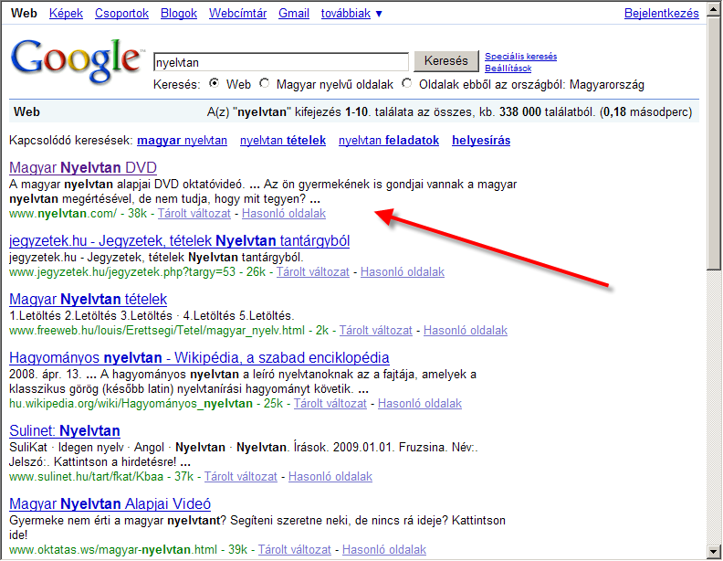Screen dimensions: 723x561
Task: Open Hasonló oldalak for the jegyzetek.hu result
Action: pyautogui.click(x=403, y=272)
